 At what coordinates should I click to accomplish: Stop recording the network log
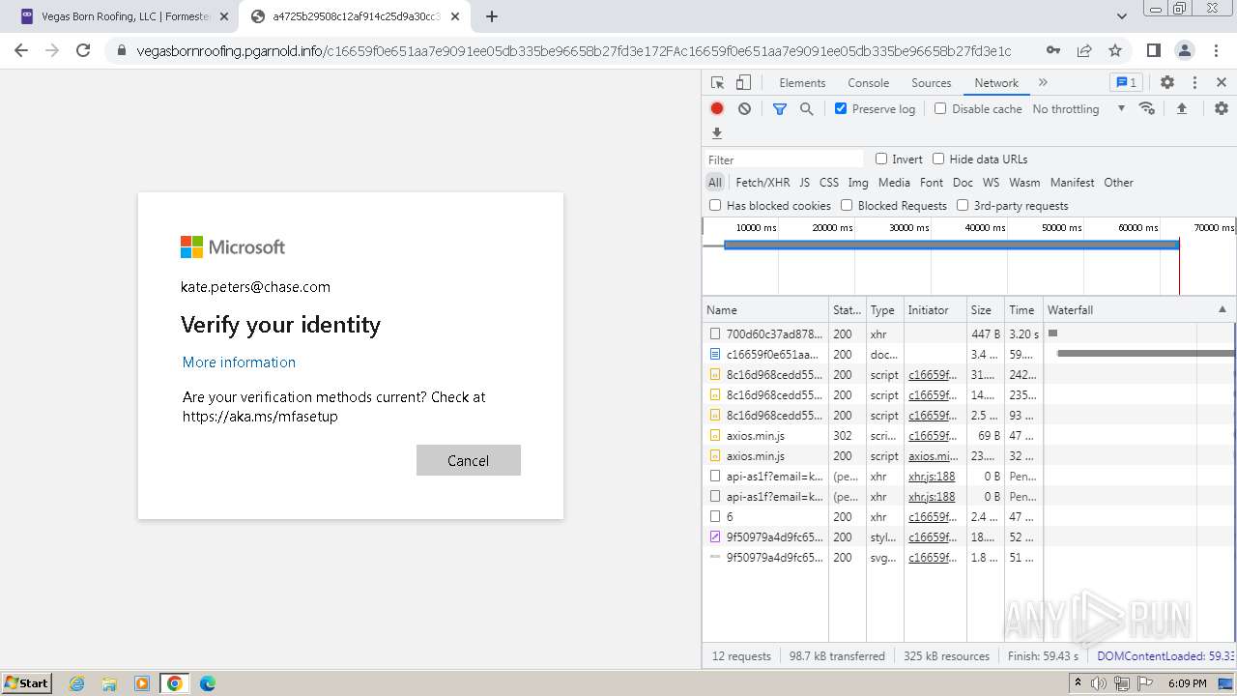pos(717,109)
